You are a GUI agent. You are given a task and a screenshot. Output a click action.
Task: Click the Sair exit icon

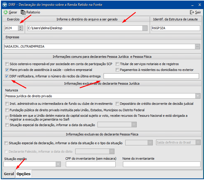(192, 12)
